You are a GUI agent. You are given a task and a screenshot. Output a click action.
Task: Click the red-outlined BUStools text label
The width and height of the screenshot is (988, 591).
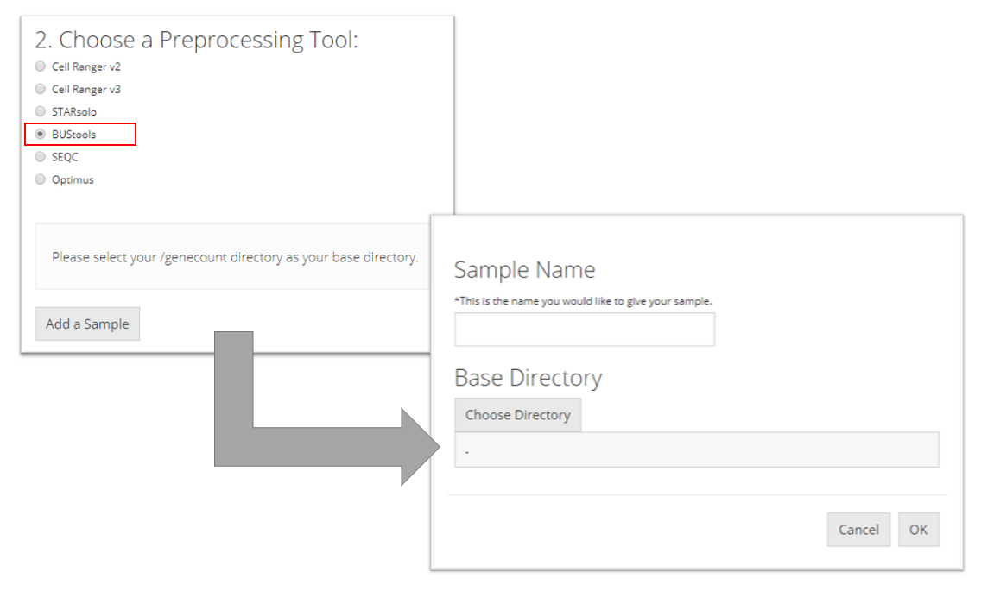coord(74,135)
